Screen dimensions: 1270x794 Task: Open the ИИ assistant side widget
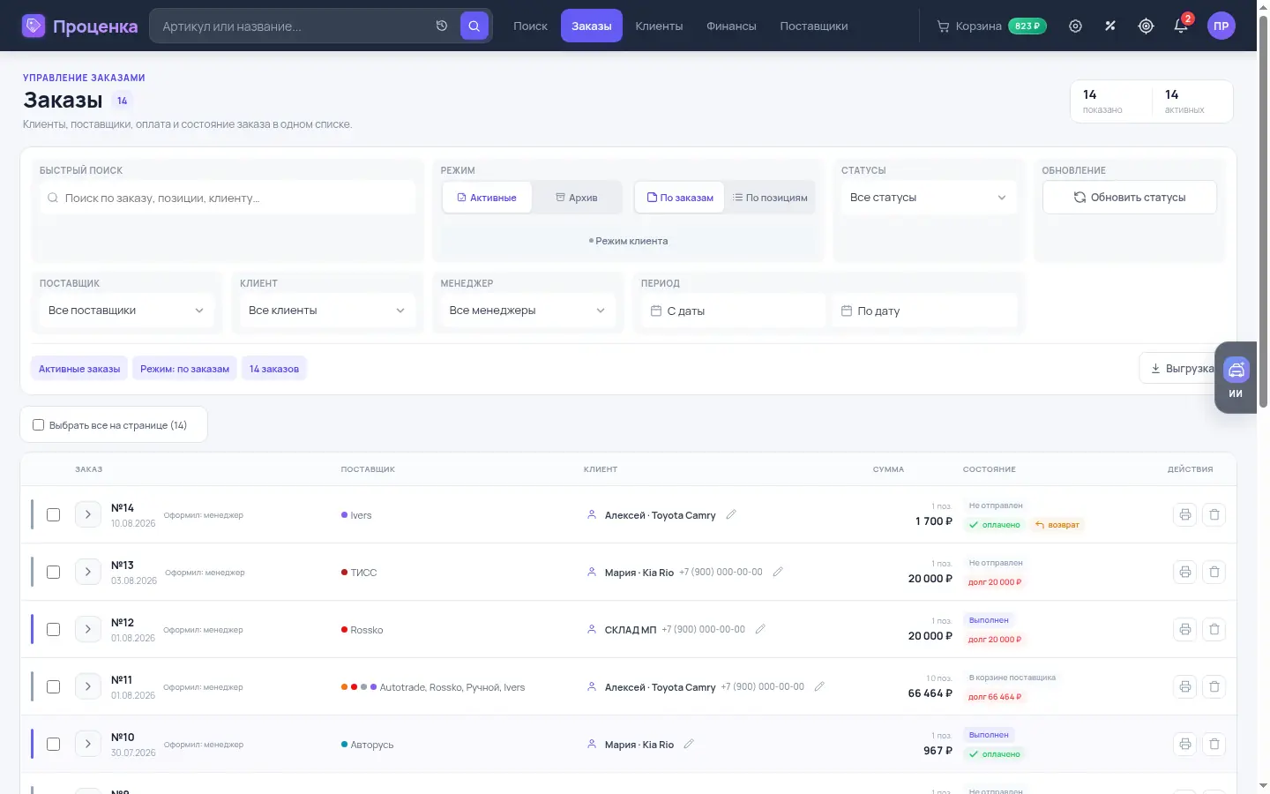click(1236, 378)
